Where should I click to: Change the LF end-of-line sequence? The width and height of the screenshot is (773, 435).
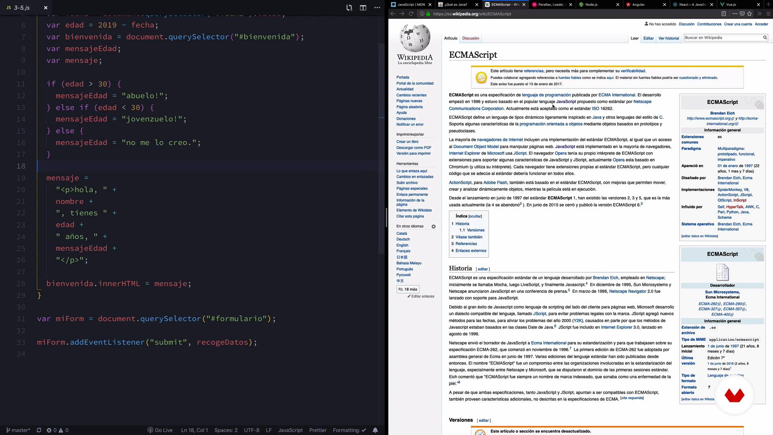pos(269,430)
